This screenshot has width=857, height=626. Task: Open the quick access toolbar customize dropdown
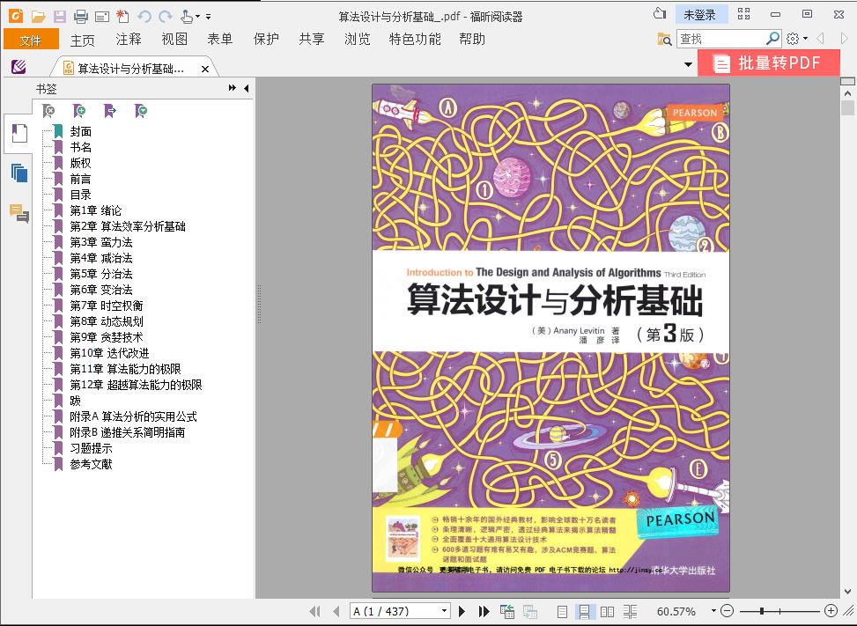tap(208, 17)
